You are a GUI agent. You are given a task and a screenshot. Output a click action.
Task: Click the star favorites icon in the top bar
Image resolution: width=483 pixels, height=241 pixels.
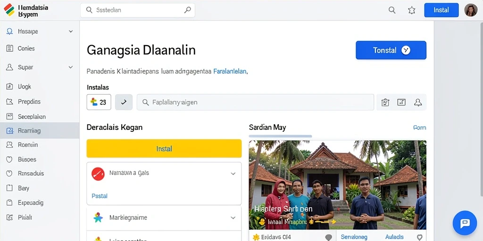click(x=411, y=10)
